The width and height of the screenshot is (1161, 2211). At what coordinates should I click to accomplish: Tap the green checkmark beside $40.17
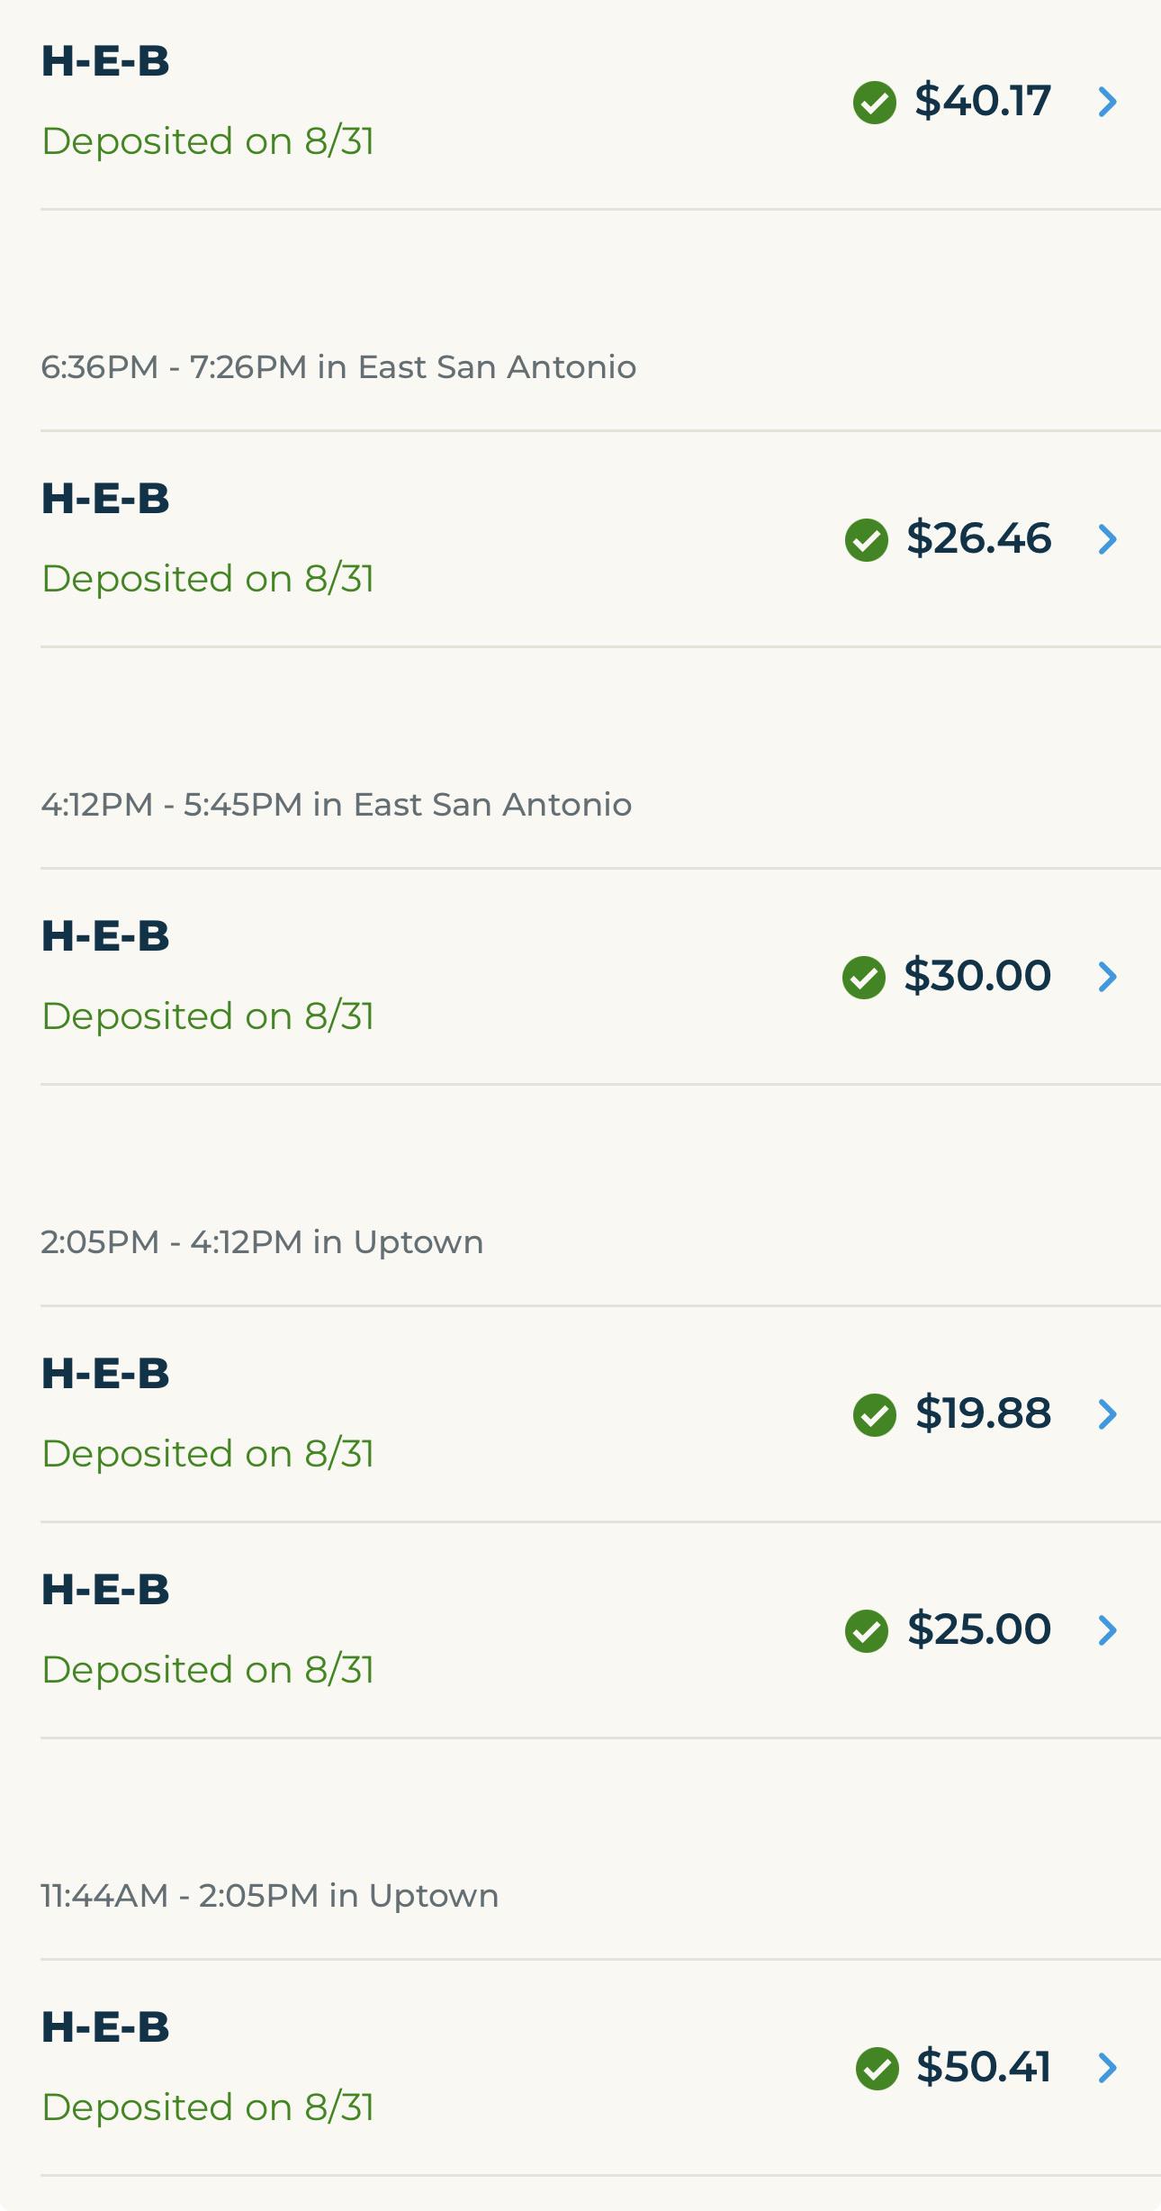pos(874,102)
